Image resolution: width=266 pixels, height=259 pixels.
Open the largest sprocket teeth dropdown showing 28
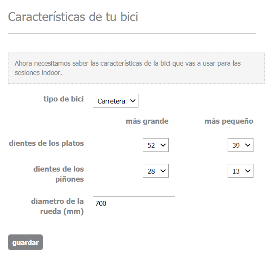(x=156, y=171)
